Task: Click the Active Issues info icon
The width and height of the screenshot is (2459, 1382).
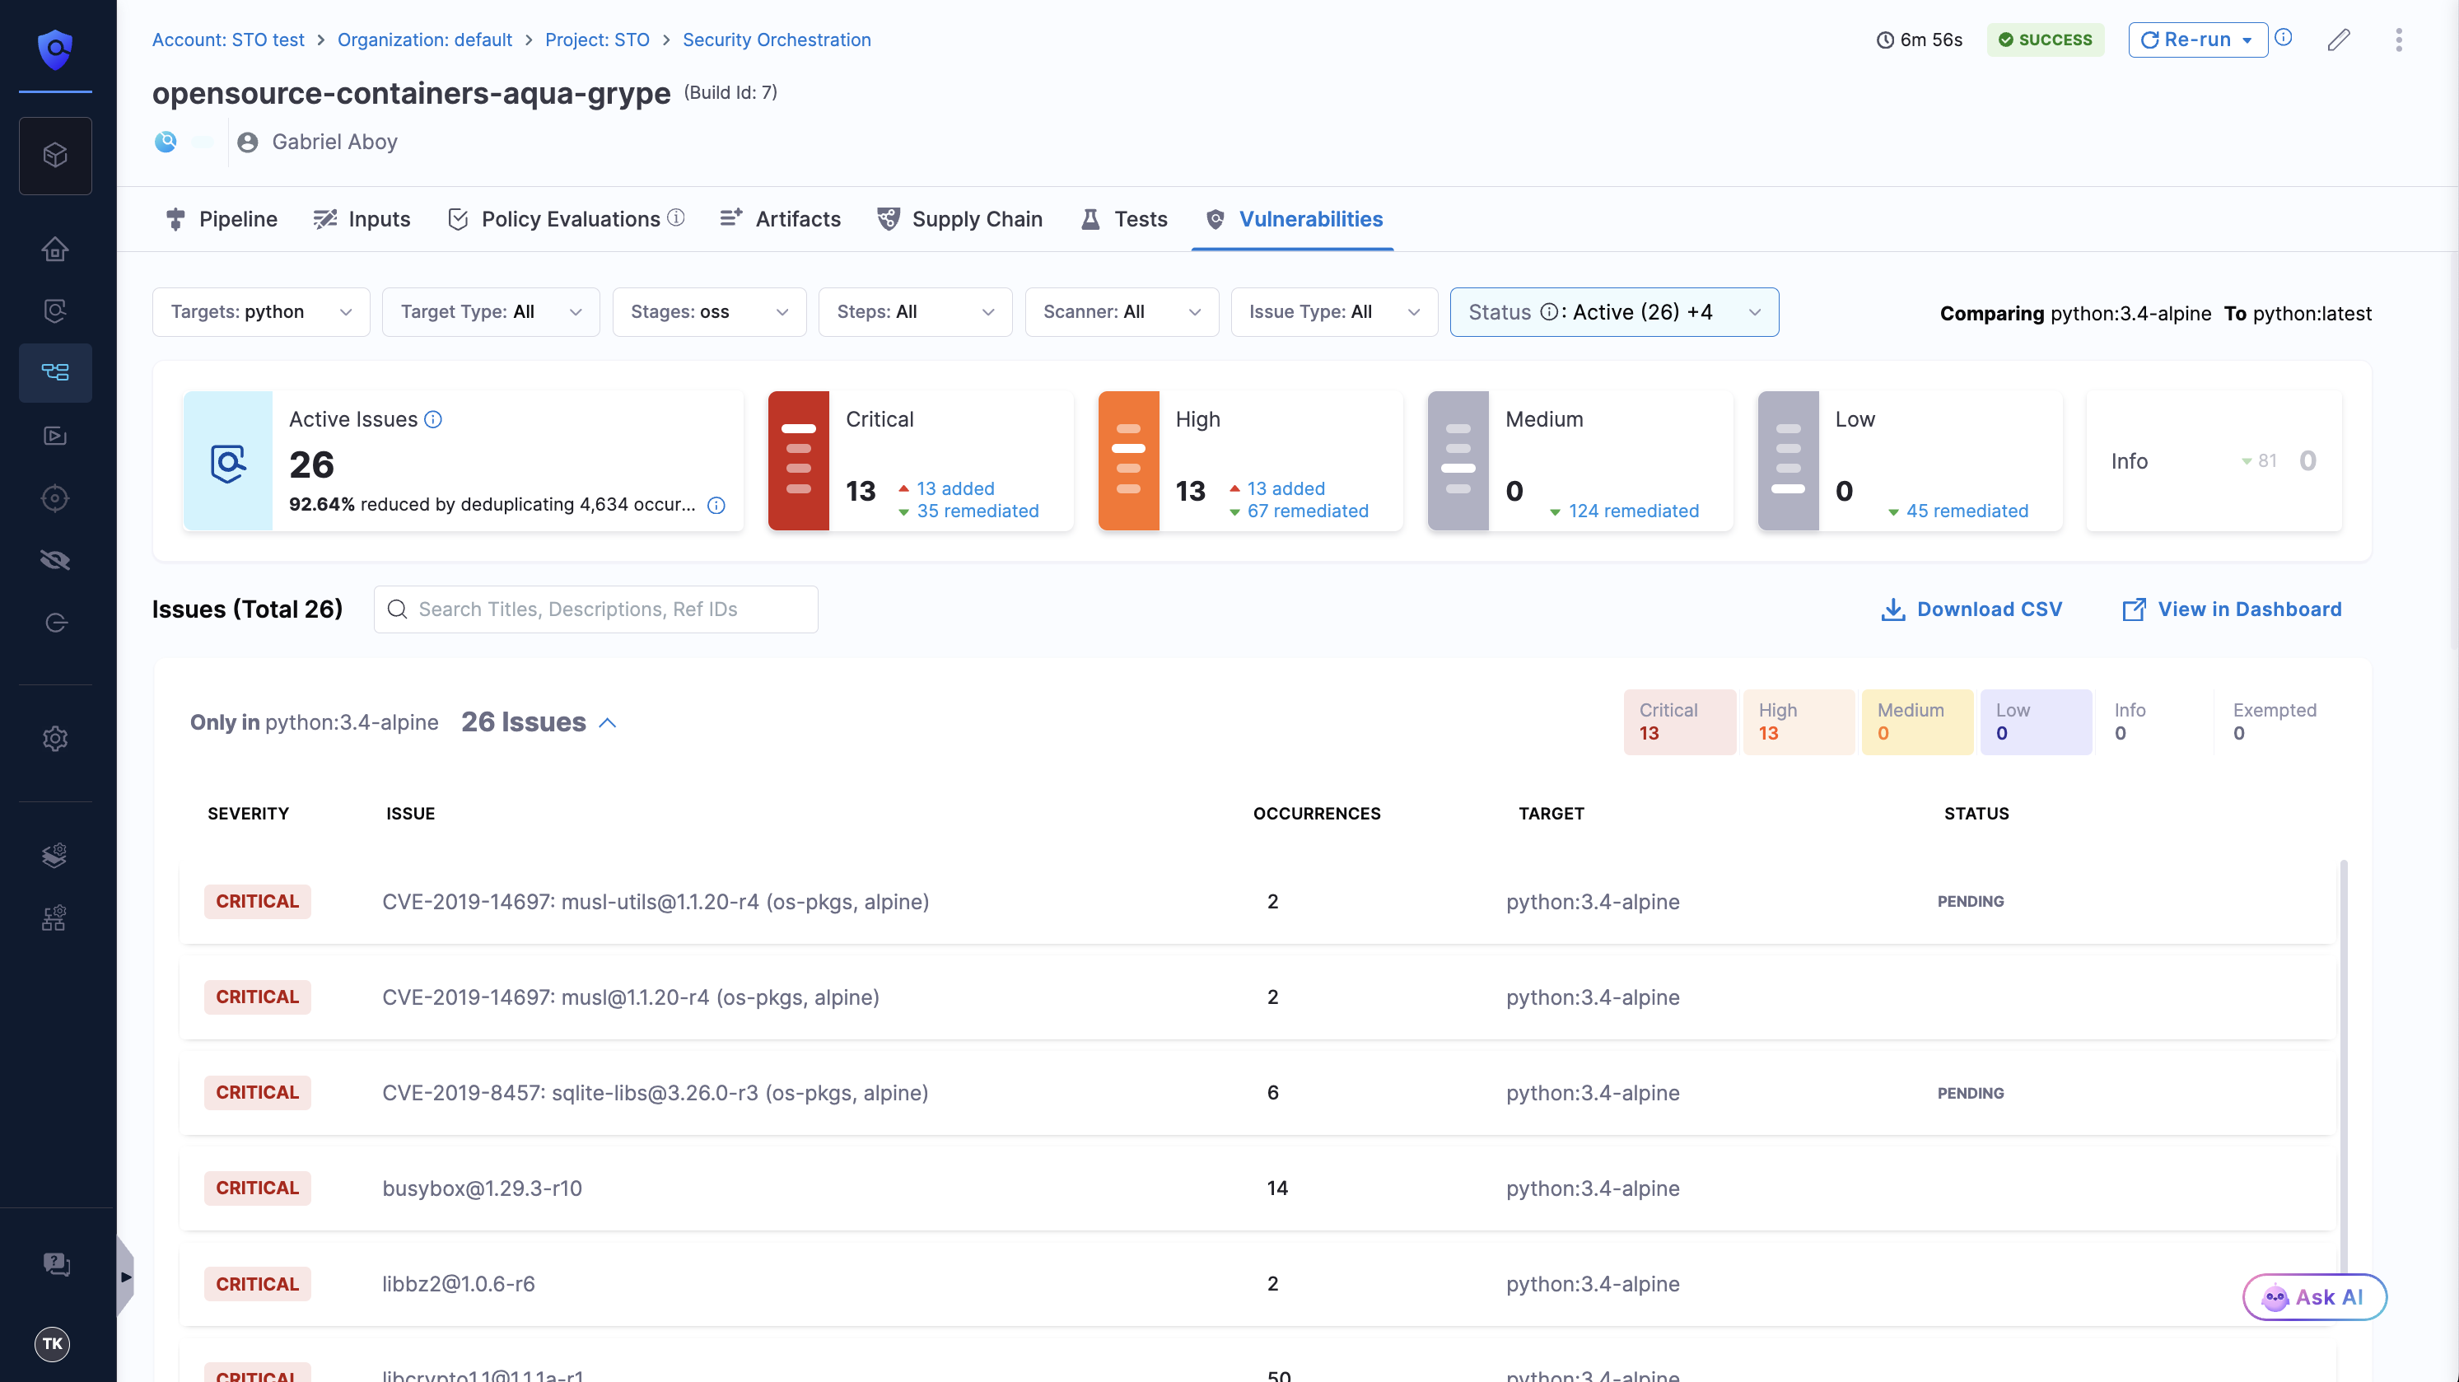Action: (x=433, y=420)
